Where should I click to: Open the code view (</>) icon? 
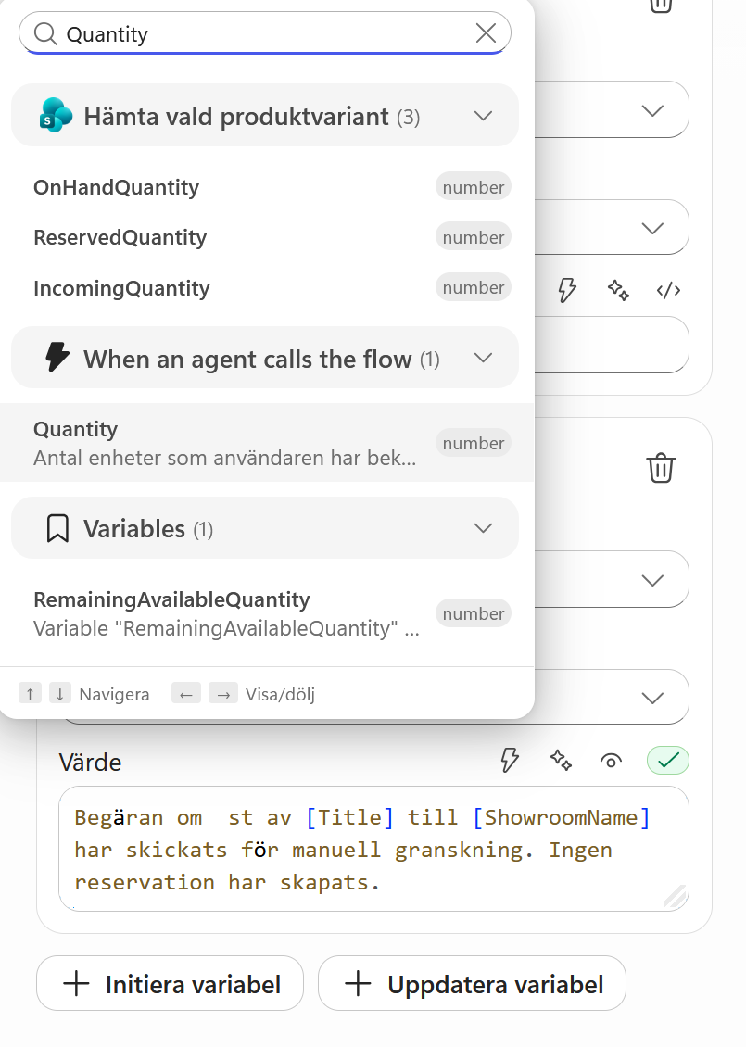coord(668,290)
